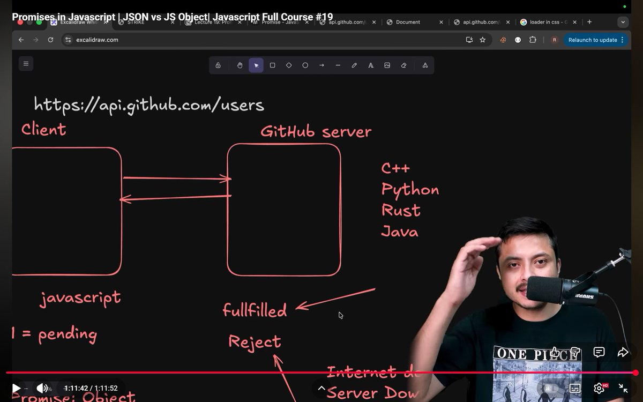Like the video with thumbs up
The height and width of the screenshot is (402, 643).
click(555, 352)
